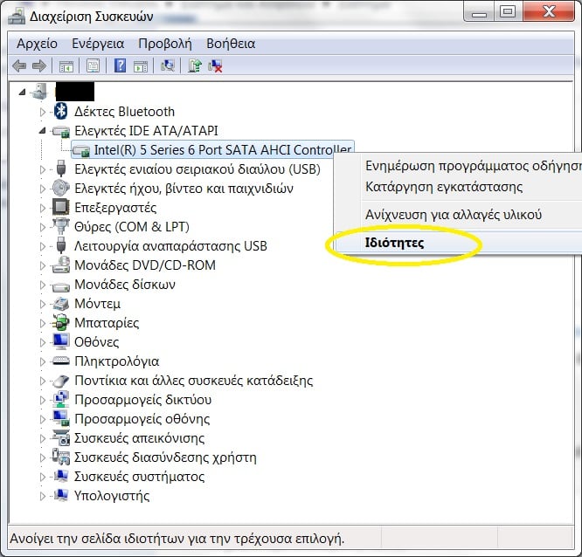Viewport: 582px width, 557px height.
Task: Click the Θύρες (COM & LPT) port icon
Action: [61, 226]
